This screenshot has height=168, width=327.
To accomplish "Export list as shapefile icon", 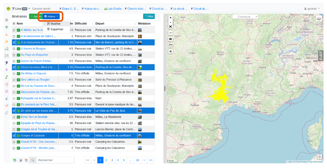I will tap(20, 160).
